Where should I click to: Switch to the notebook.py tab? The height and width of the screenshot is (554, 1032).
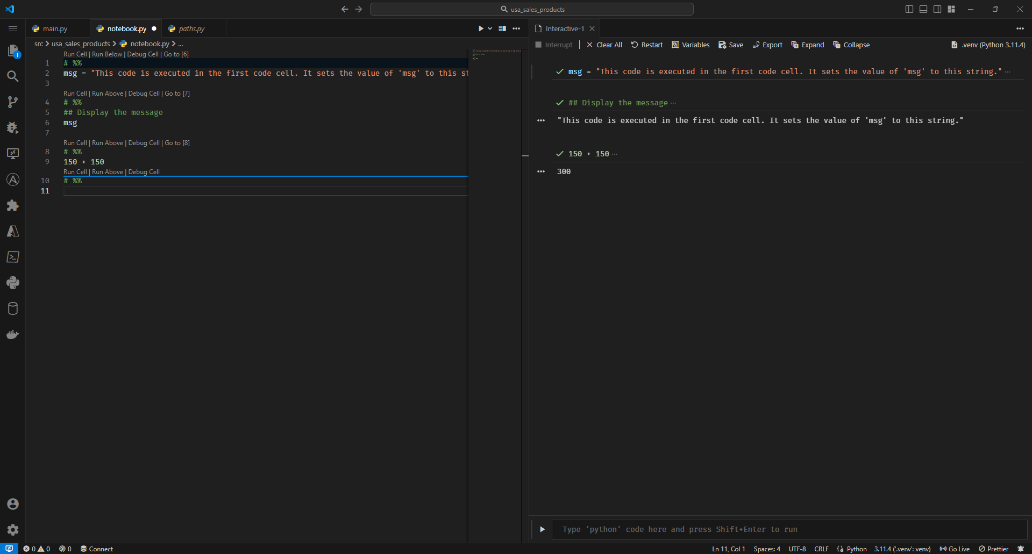point(126,28)
